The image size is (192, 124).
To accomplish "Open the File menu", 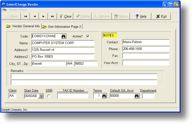I will click(5, 10).
